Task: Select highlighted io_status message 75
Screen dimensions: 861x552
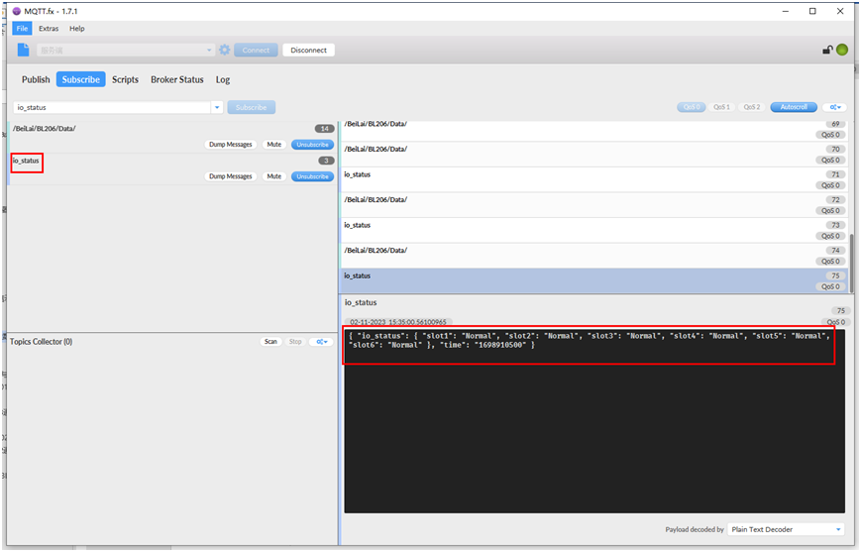Action: tap(593, 280)
